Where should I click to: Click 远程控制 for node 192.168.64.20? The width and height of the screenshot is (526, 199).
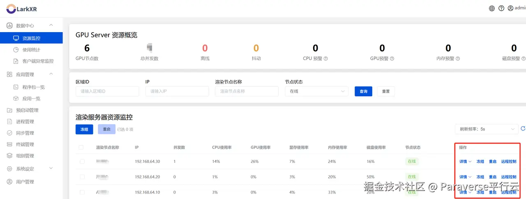[x=509, y=177]
